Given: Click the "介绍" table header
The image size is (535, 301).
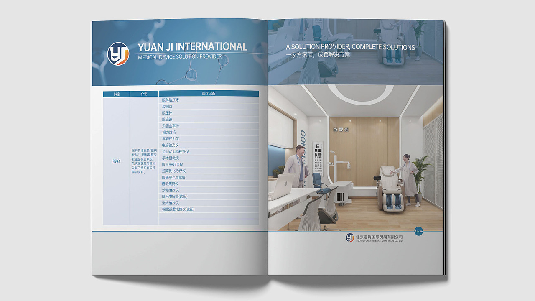Looking at the screenshot, I should coord(144,94).
